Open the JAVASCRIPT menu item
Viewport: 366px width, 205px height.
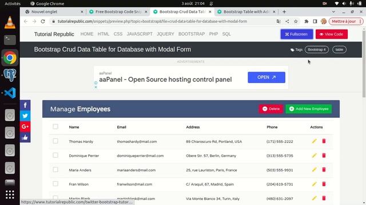point(140,34)
